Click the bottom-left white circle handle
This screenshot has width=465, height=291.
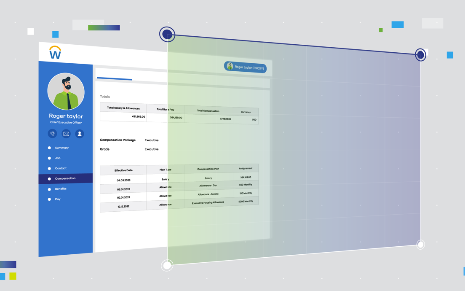tap(167, 265)
